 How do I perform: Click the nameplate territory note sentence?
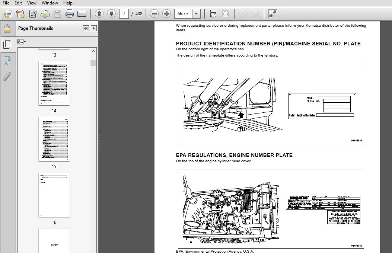point(227,55)
